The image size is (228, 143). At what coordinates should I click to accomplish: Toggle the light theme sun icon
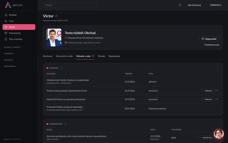pyautogui.click(x=180, y=5)
